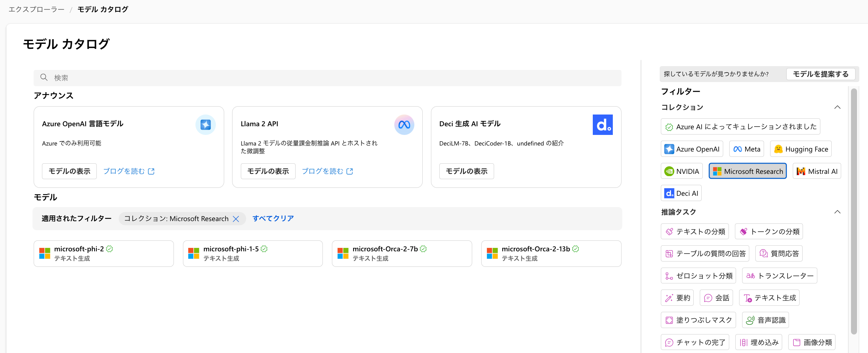Deselect the Microsoft Research collection filter
Screen dimensions: 868x353
(748, 171)
